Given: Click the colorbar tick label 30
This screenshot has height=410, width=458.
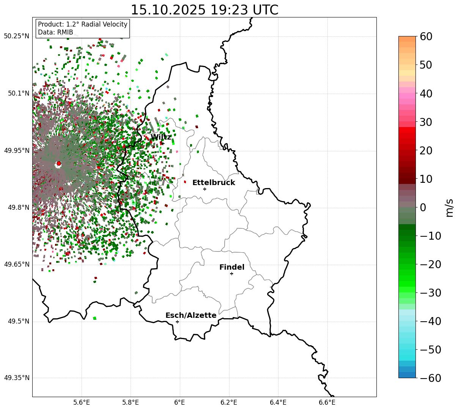Looking at the screenshot, I should pos(426,122).
